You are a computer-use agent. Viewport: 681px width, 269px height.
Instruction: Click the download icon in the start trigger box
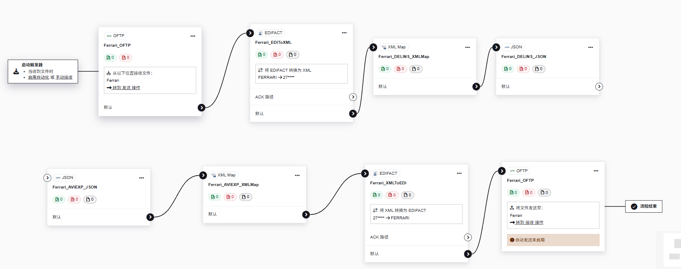16,71
